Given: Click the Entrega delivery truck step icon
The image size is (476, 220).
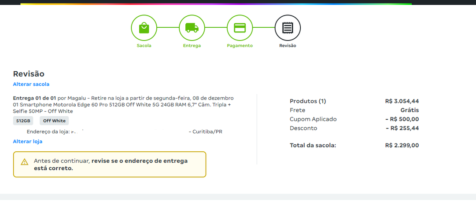Looking at the screenshot, I should click(x=192, y=28).
